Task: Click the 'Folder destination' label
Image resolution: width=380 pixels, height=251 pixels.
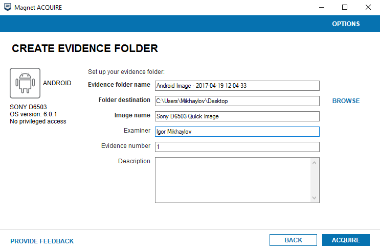Action: [x=124, y=100]
